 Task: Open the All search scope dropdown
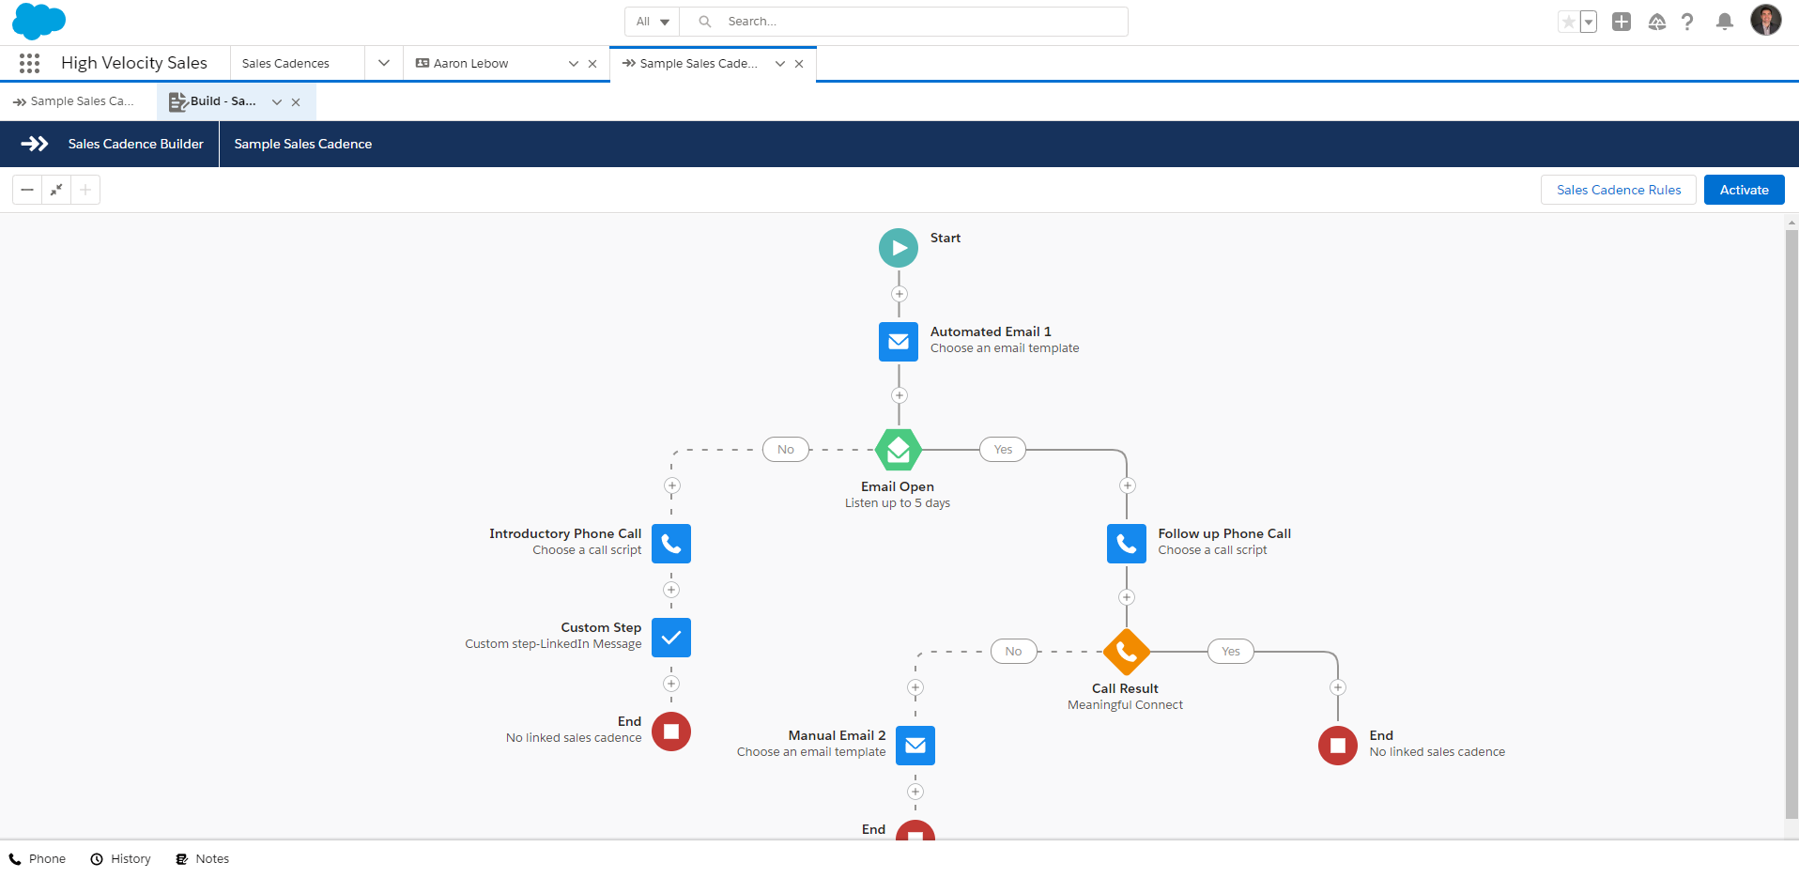pos(653,22)
